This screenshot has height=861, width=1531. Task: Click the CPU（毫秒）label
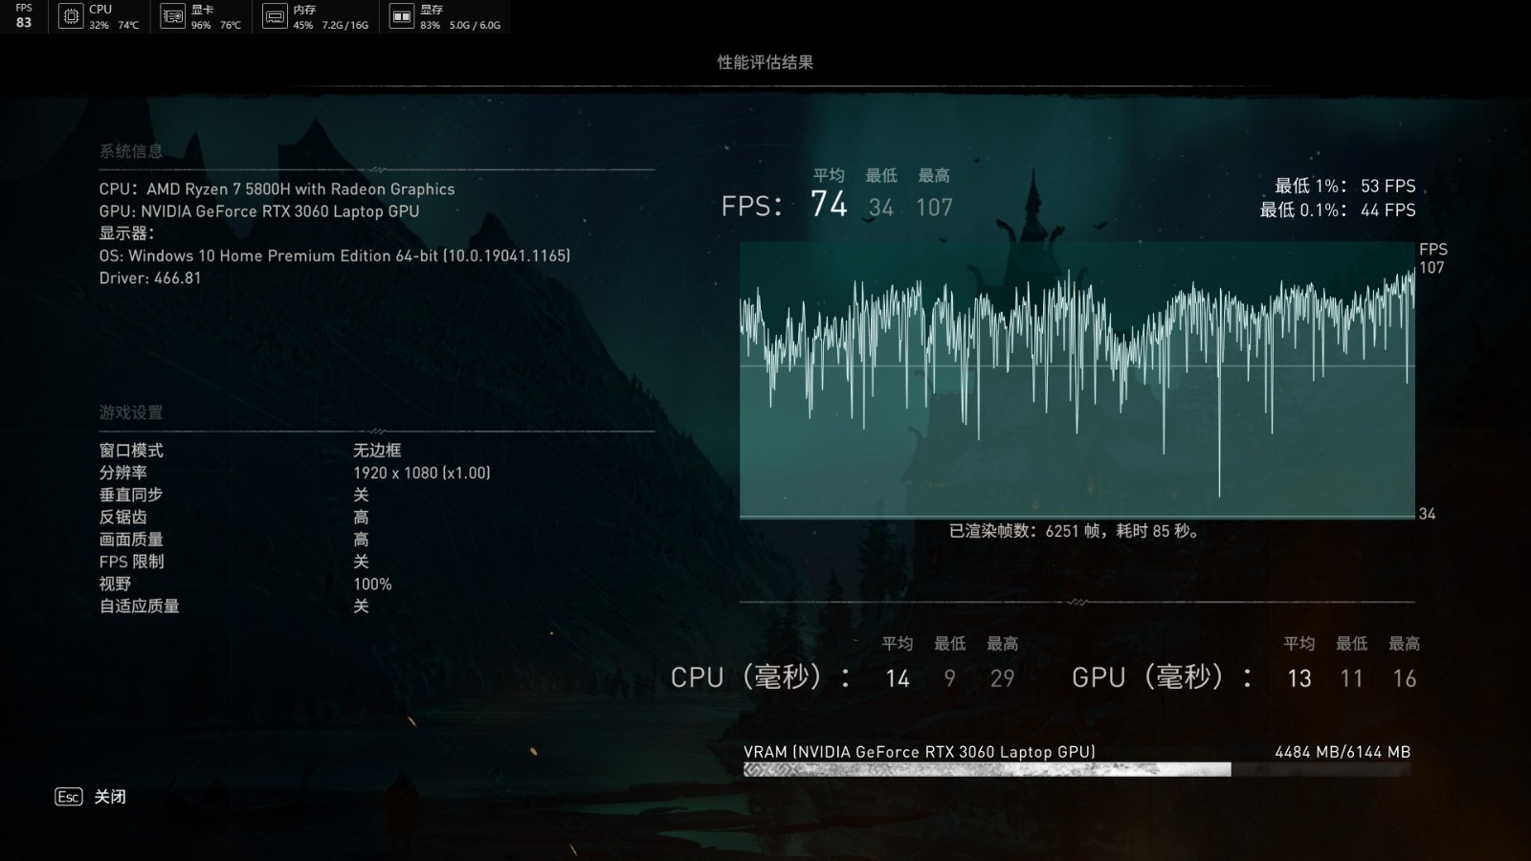pyautogui.click(x=761, y=677)
